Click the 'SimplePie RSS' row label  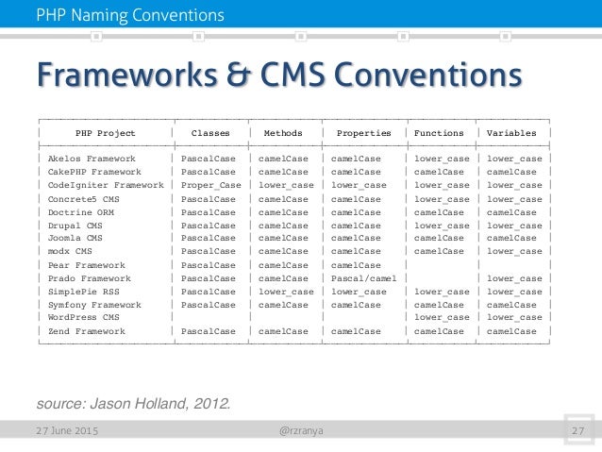coord(84,292)
